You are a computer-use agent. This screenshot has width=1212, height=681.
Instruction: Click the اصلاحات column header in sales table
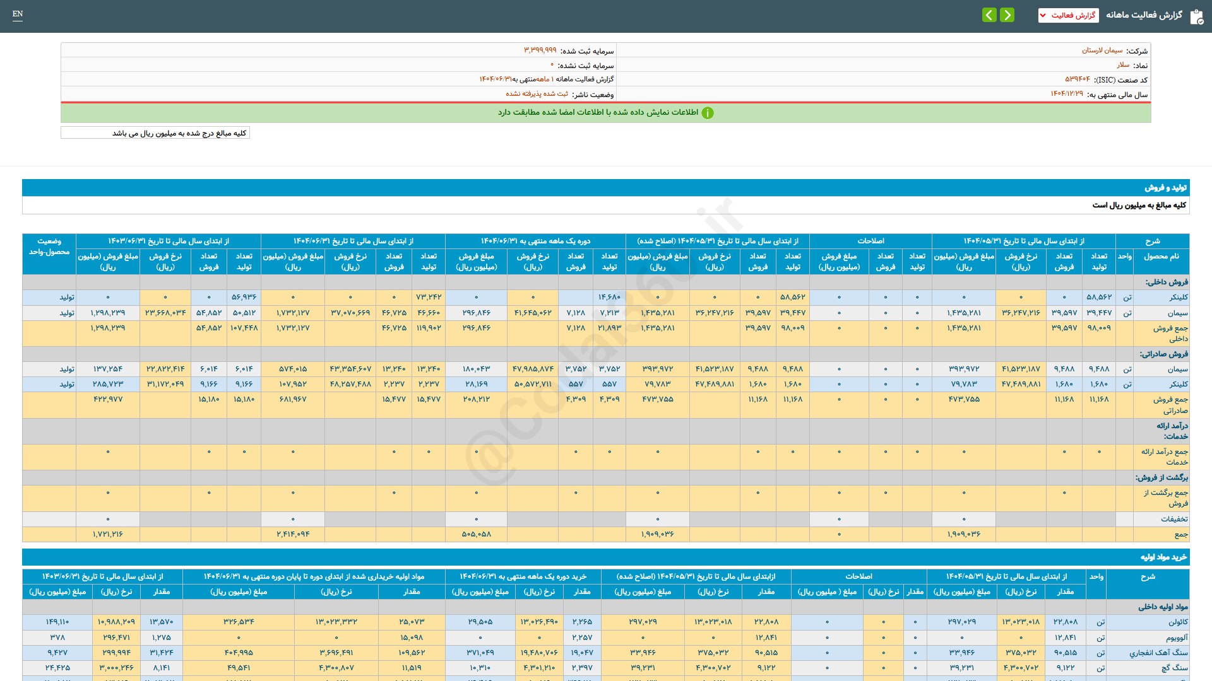[x=870, y=241]
